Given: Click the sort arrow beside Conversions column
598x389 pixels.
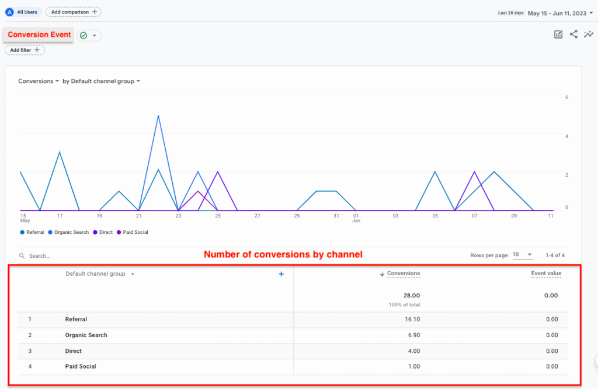Looking at the screenshot, I should click(x=382, y=274).
